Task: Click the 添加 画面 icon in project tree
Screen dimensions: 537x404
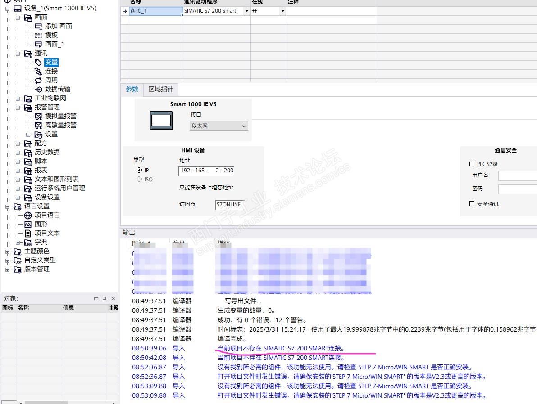Action: pyautogui.click(x=38, y=27)
